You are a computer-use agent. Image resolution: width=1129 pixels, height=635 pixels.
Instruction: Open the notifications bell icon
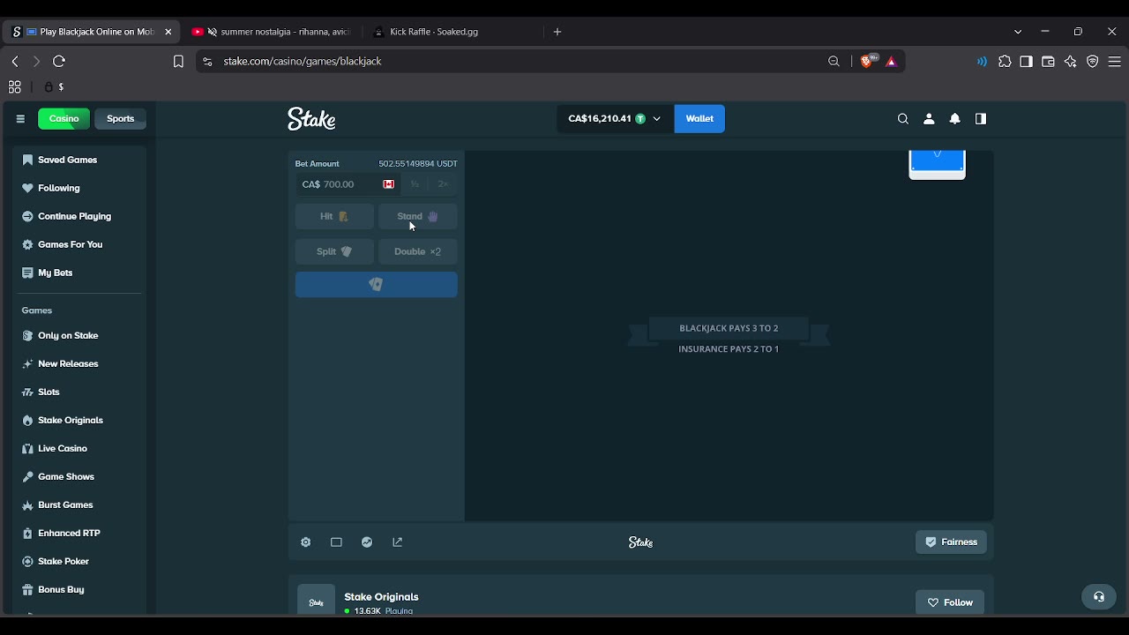954,119
